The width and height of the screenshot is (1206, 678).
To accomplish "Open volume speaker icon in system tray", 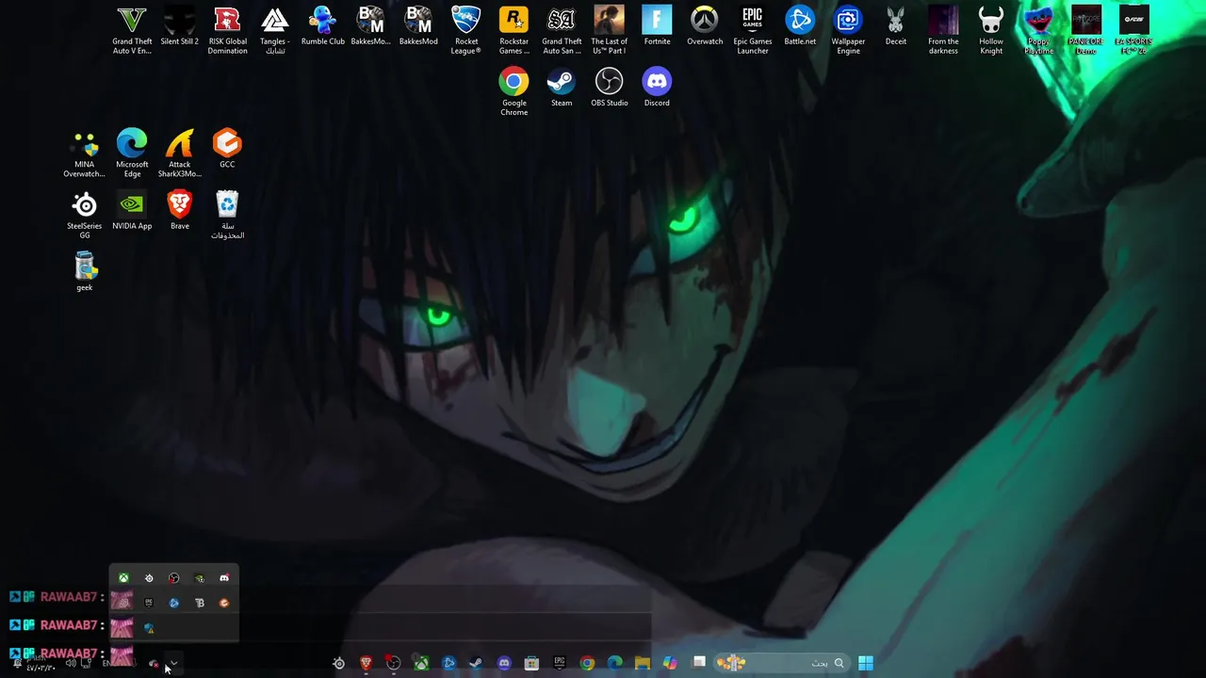I will click(x=71, y=663).
